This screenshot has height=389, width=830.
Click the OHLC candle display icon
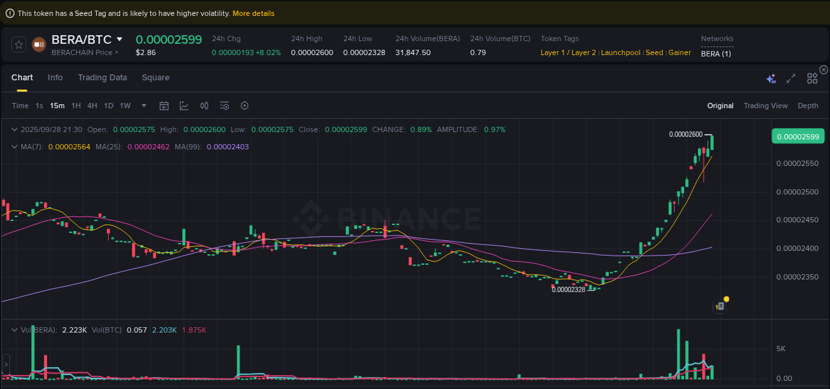pyautogui.click(x=204, y=105)
